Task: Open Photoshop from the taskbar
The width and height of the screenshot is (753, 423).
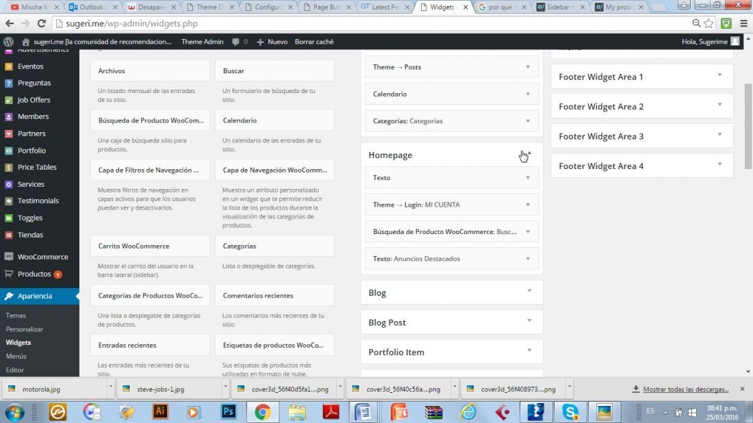Action: (x=229, y=412)
